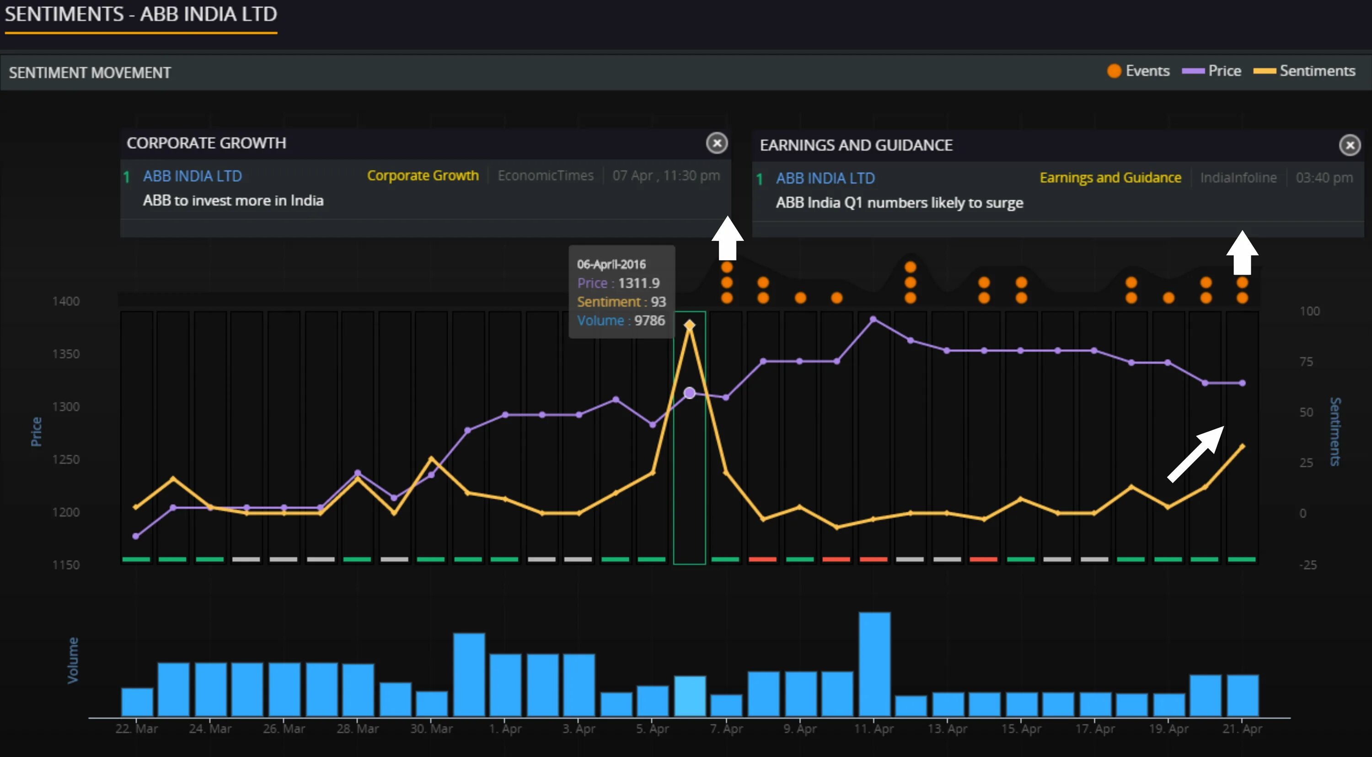Screen dimensions: 1372x757
Task: Close the Corporate Growth news panel
Action: pos(717,143)
